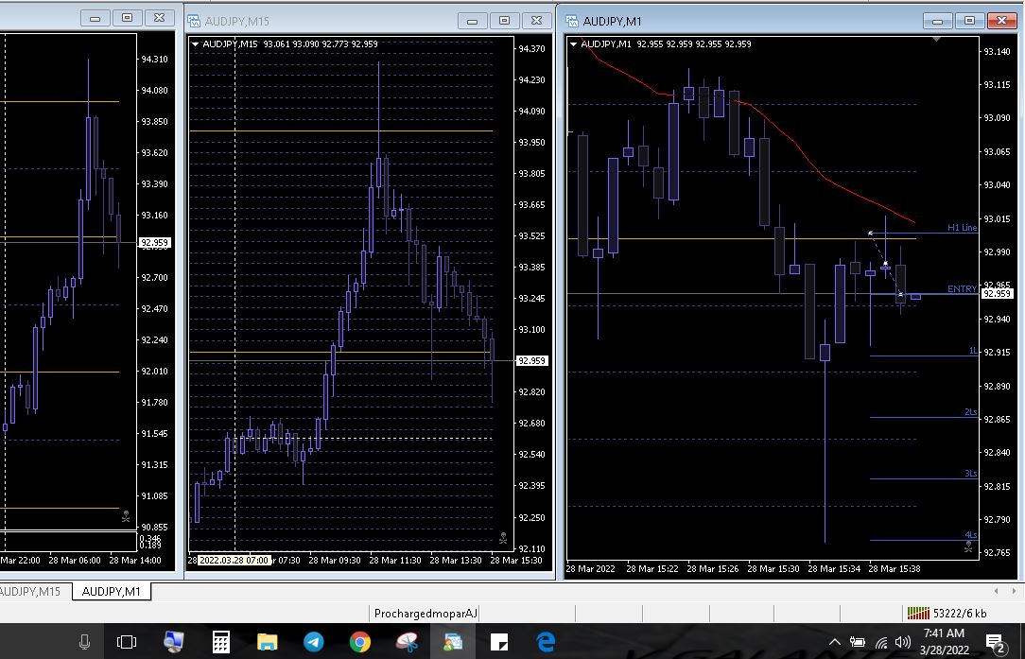Switch to the AUDJPY,M15 chart tab

30,592
